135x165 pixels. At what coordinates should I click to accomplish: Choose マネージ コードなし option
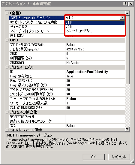[x=95, y=31]
